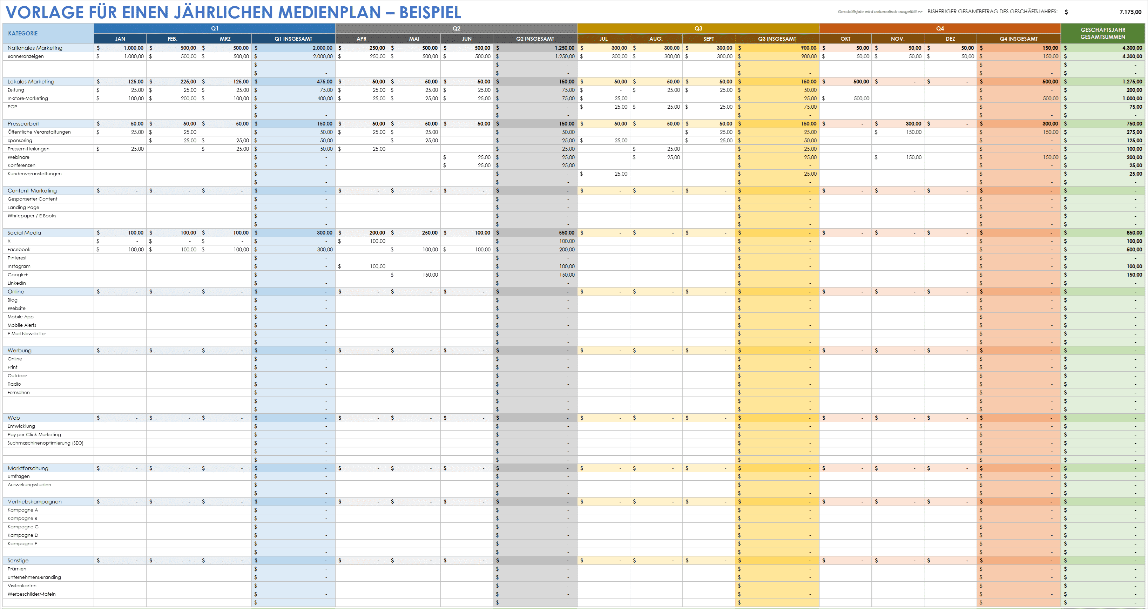Select the Q3 quarter header
The width and height of the screenshot is (1148, 609).
(x=698, y=28)
